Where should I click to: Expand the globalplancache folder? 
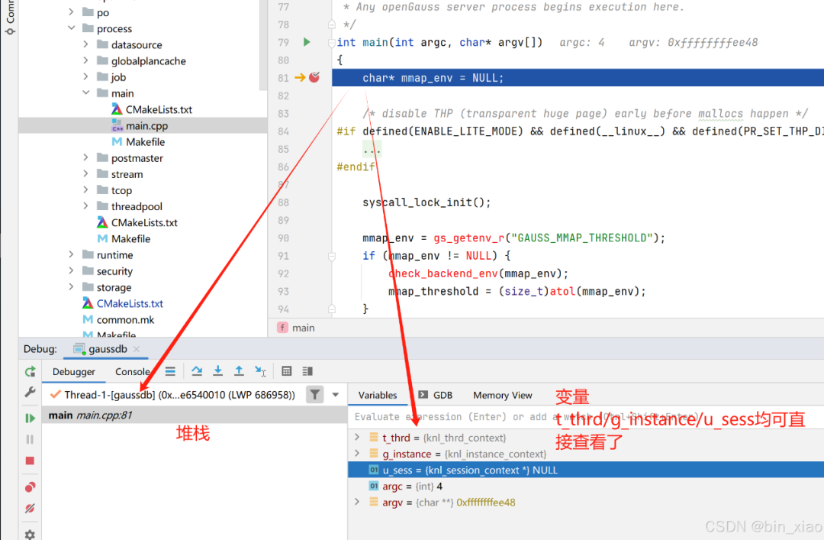point(86,60)
